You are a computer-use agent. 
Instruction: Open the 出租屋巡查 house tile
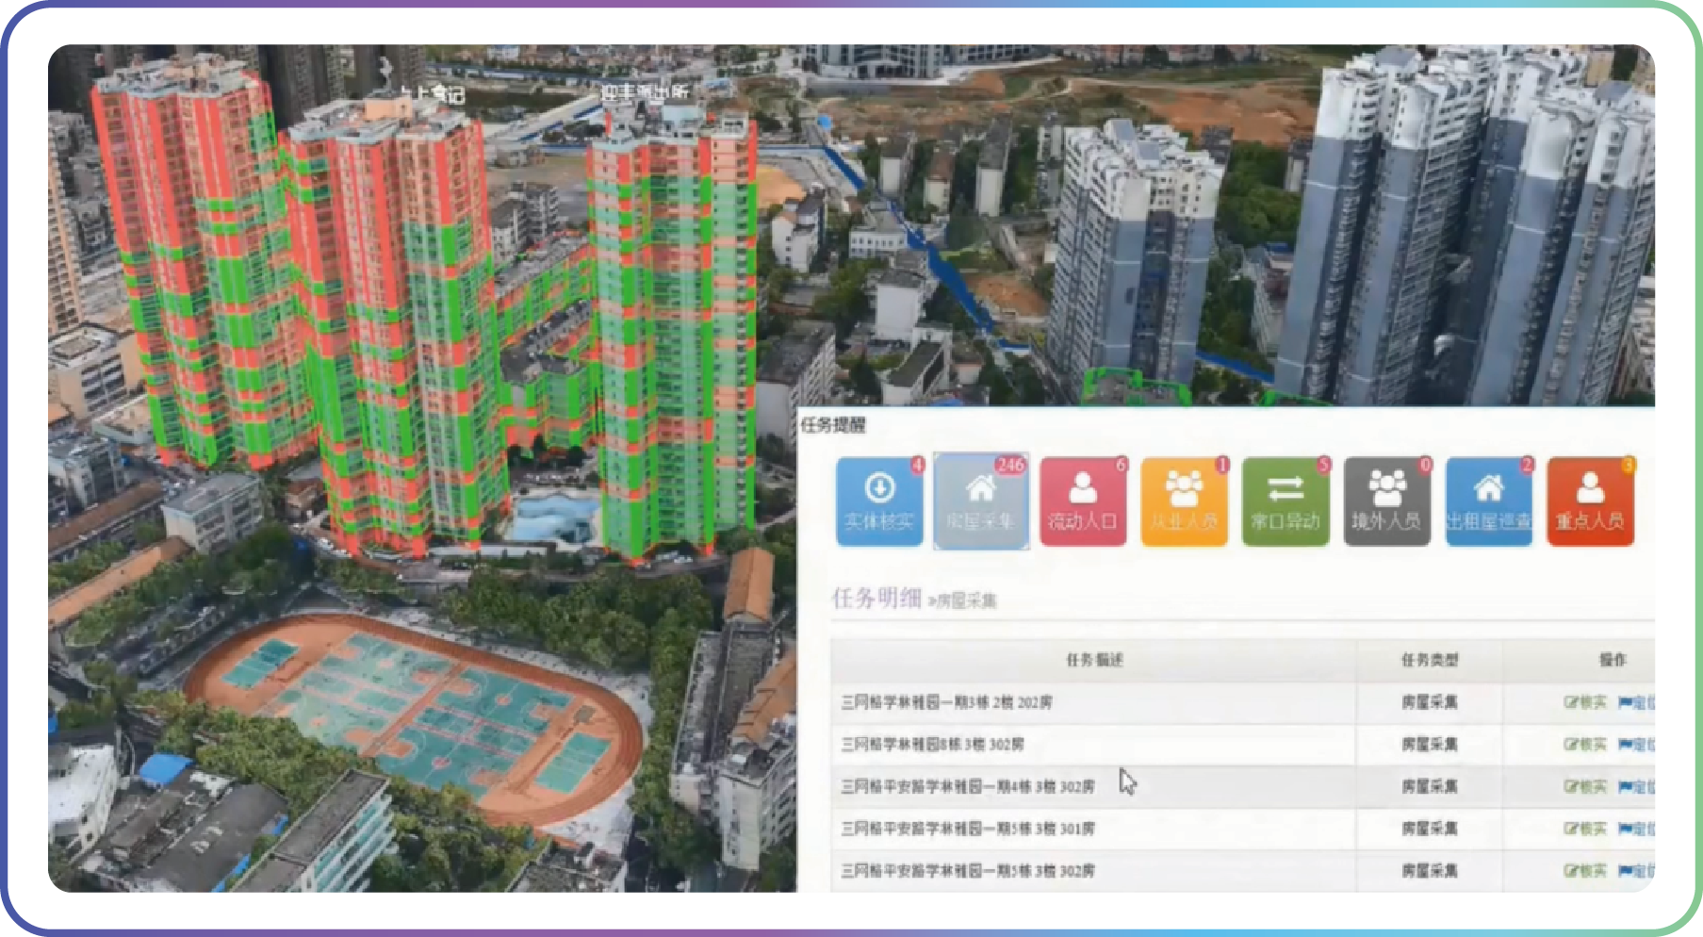[x=1488, y=501]
